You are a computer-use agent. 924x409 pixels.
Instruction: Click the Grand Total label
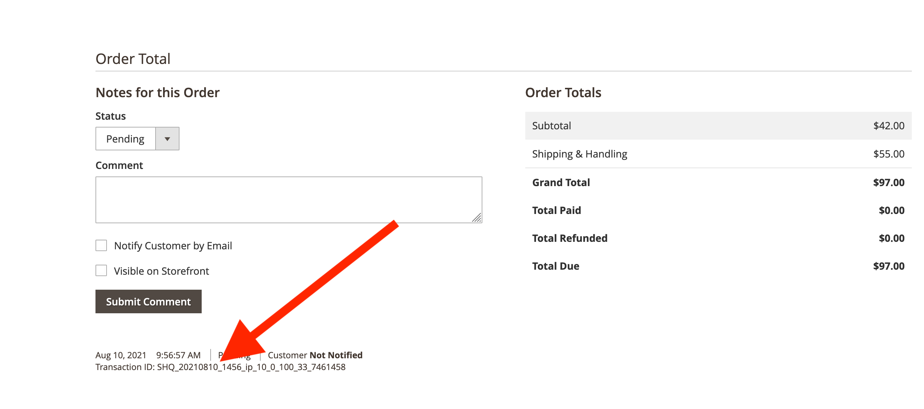(561, 183)
